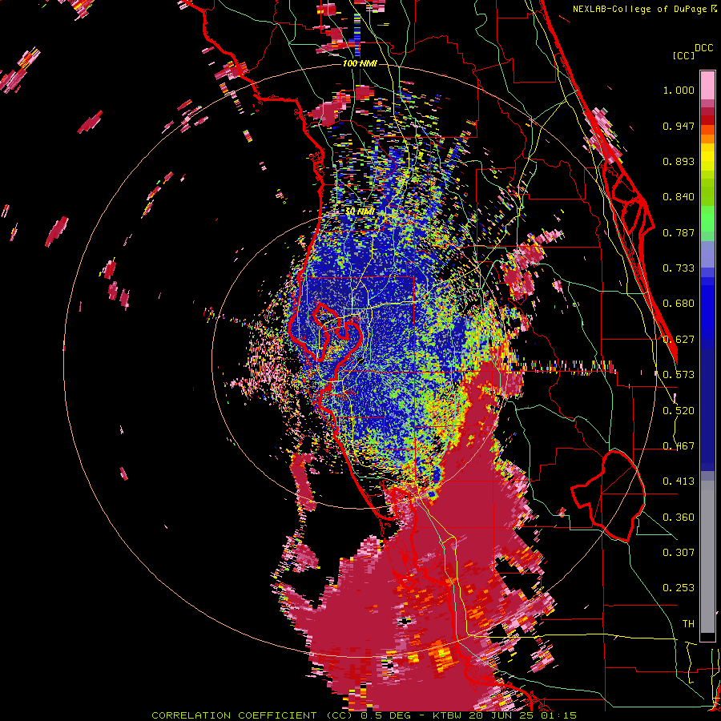Click the 0.947 scale value

[x=679, y=126]
